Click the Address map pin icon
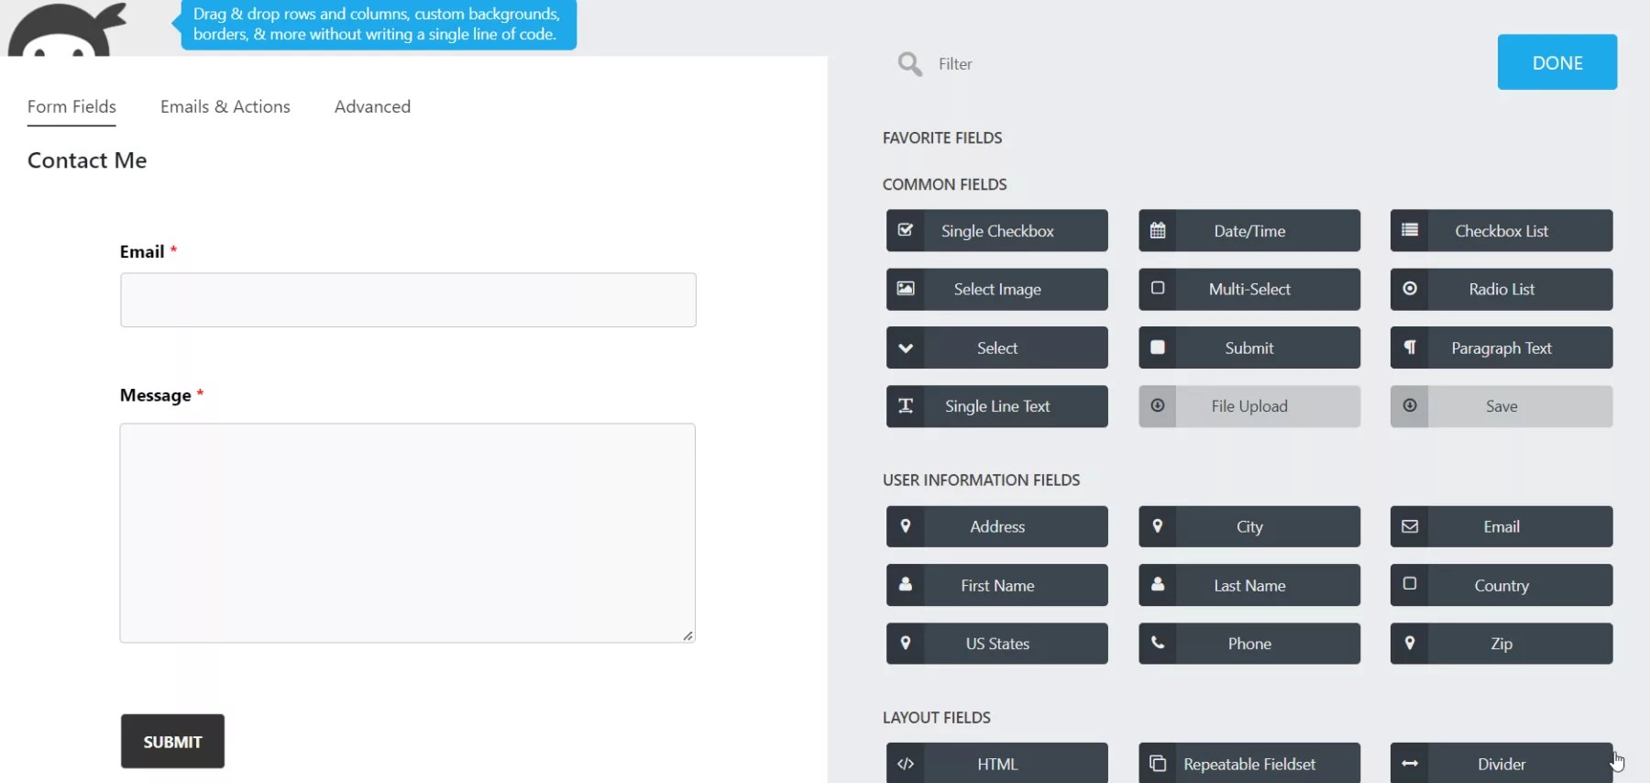Viewport: 1650px width, 783px height. (x=906, y=526)
